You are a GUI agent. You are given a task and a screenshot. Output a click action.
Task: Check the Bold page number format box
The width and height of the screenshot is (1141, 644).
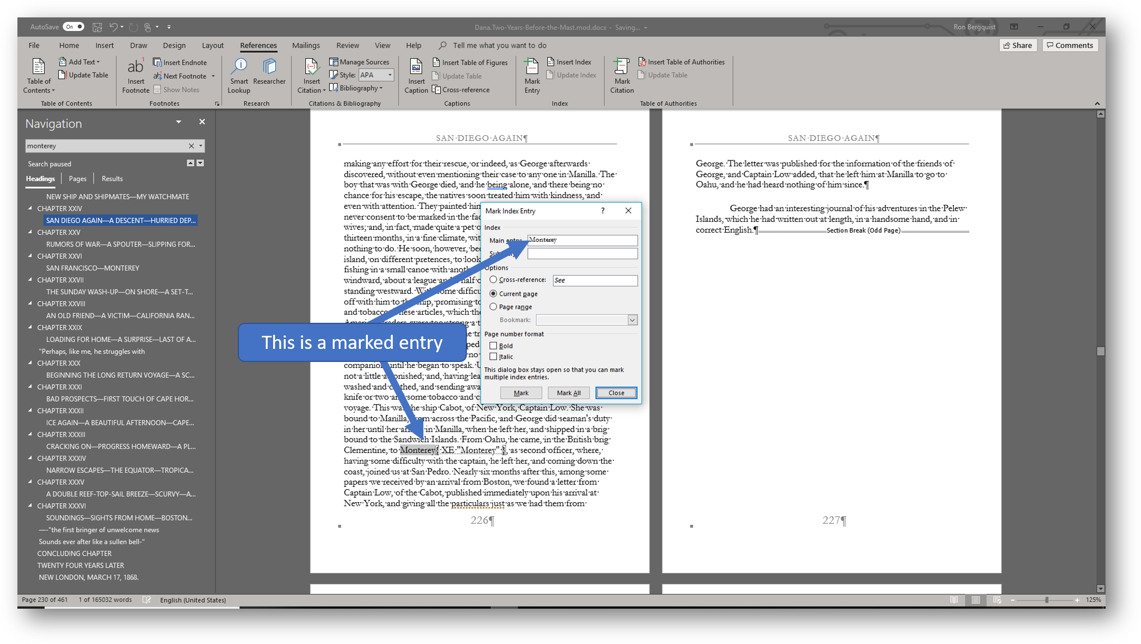pos(494,346)
